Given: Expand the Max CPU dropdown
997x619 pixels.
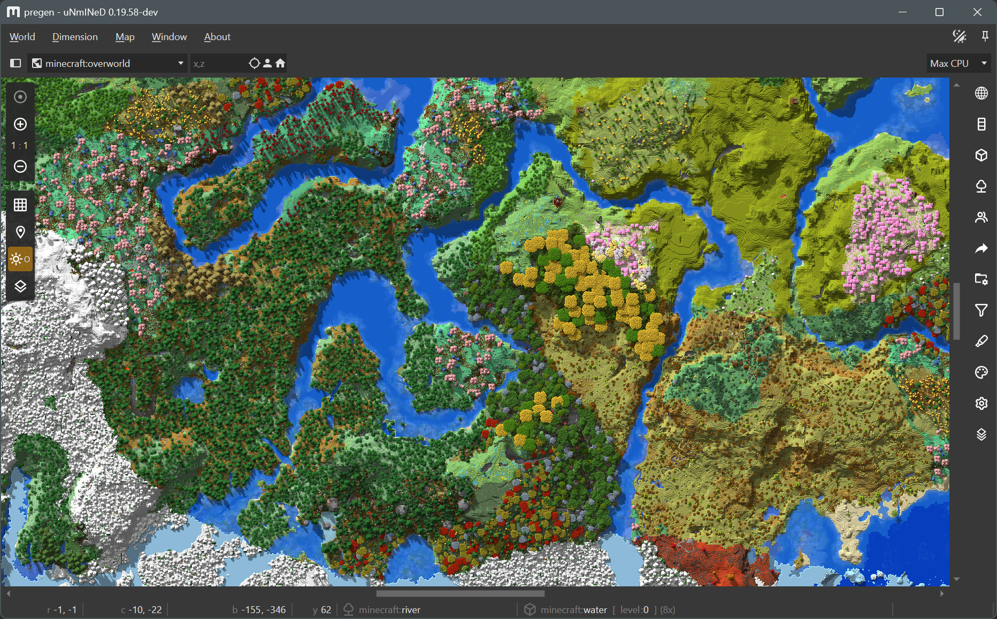Looking at the screenshot, I should [x=958, y=63].
